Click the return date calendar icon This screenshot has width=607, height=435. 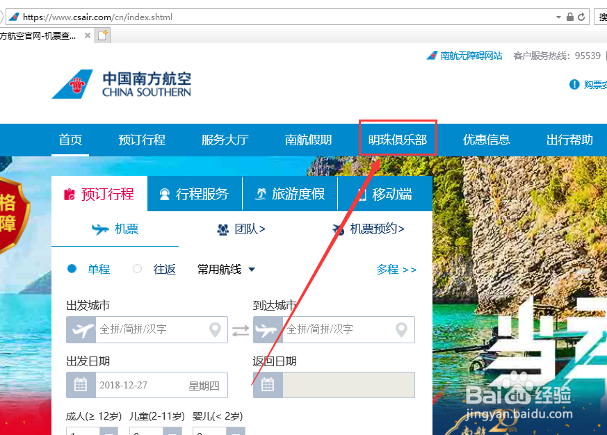tap(268, 385)
